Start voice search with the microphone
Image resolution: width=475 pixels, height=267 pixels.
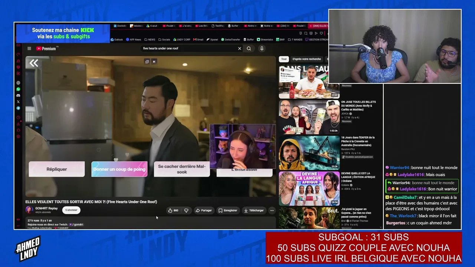[262, 49]
